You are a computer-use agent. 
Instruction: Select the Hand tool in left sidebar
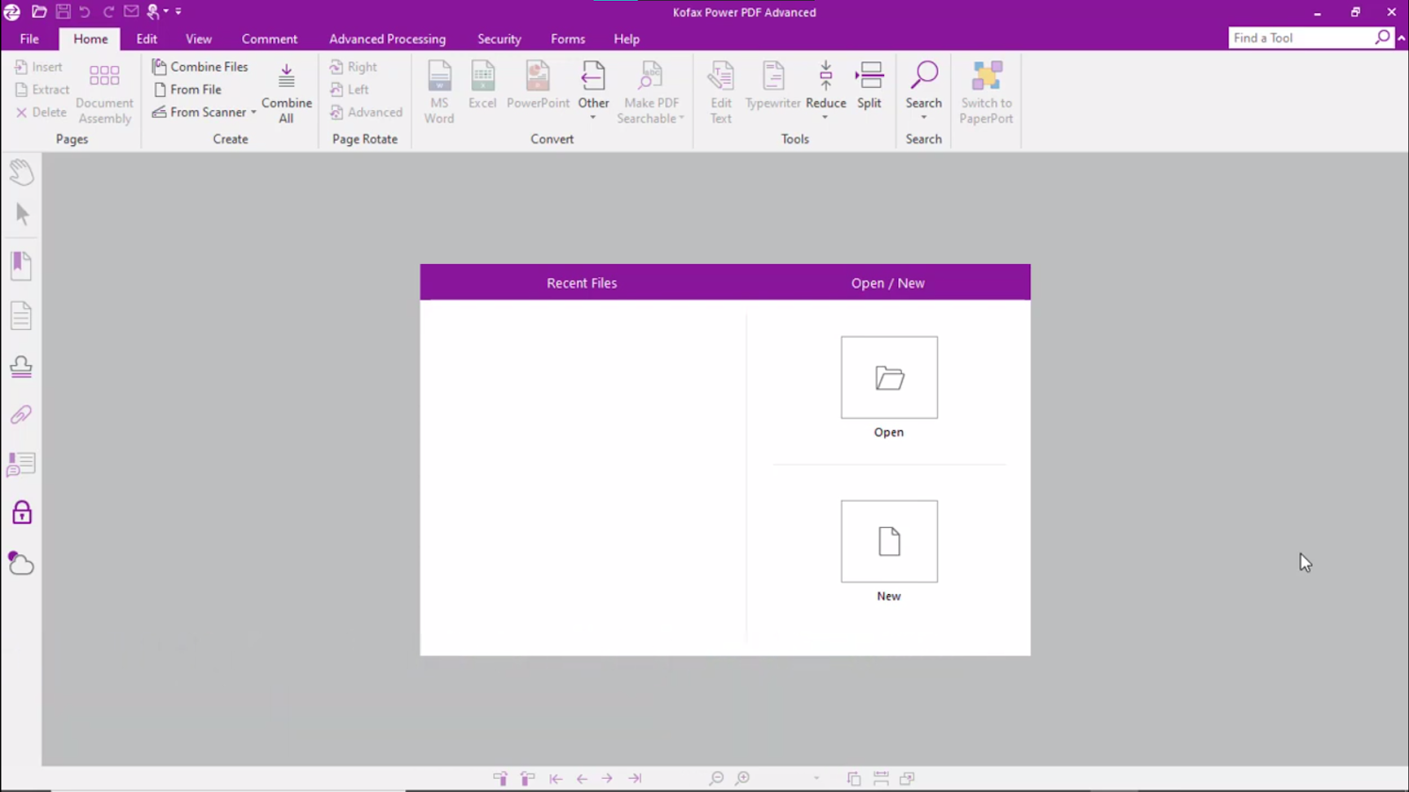(x=21, y=172)
